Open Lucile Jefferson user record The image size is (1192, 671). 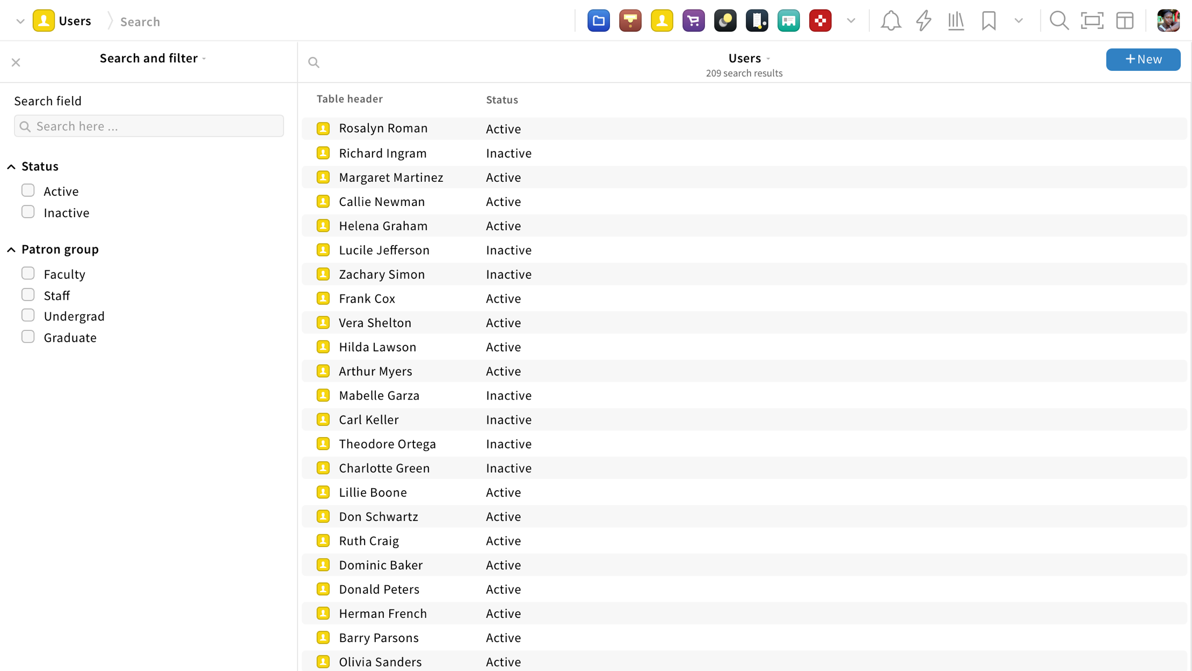click(x=384, y=250)
